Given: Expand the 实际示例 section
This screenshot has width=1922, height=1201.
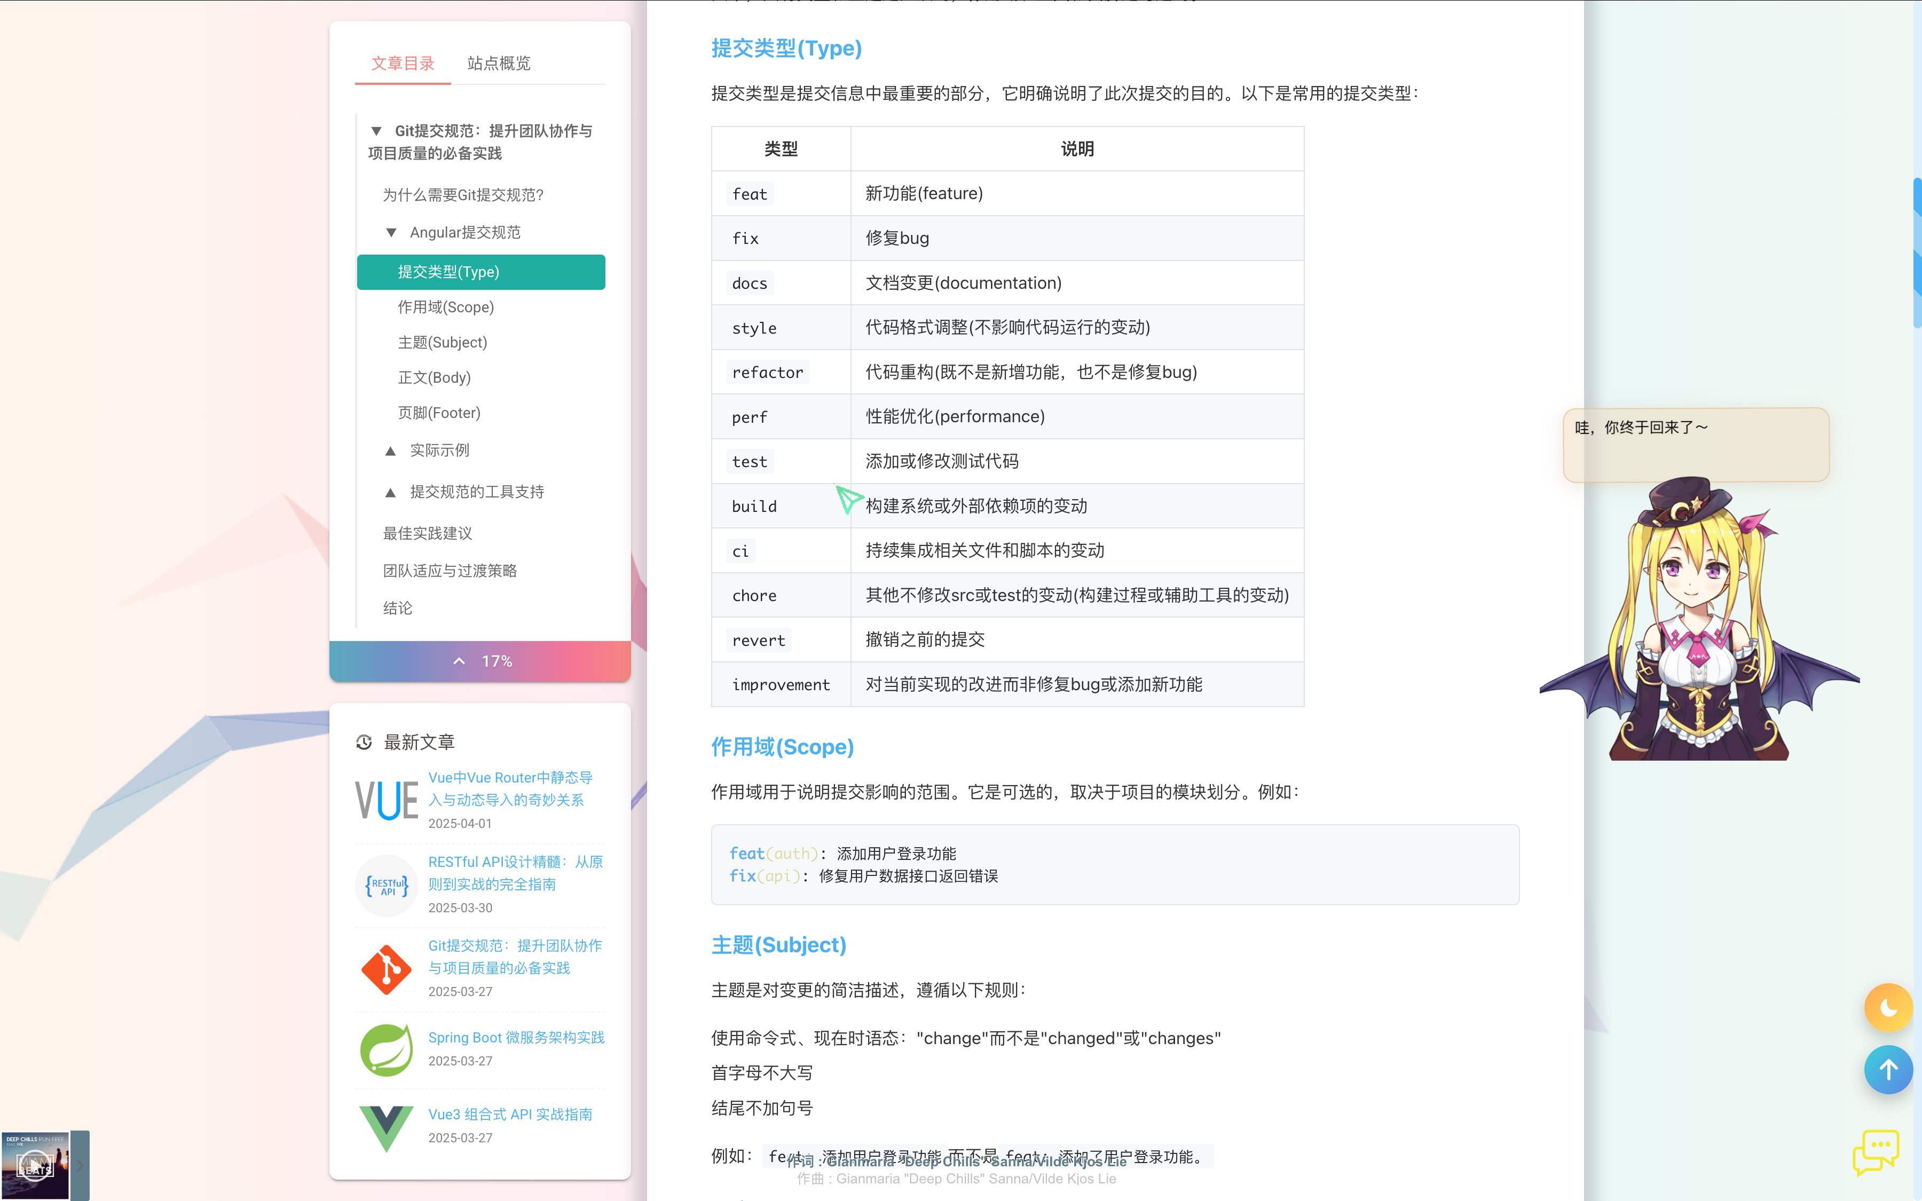Looking at the screenshot, I should tap(391, 449).
